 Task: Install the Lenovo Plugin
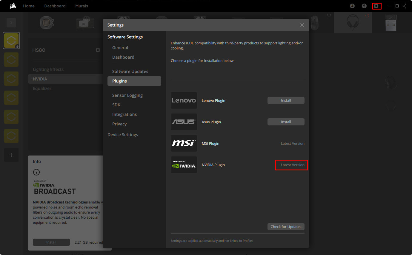(x=286, y=100)
